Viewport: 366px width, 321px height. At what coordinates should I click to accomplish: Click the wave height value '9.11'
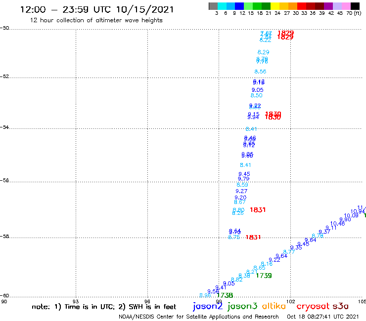click(x=331, y=228)
